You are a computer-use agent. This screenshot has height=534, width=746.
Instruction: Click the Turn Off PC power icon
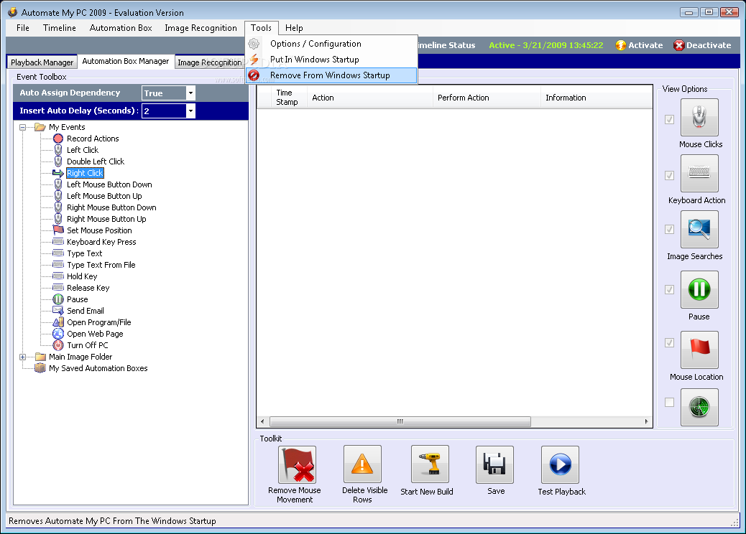(58, 345)
